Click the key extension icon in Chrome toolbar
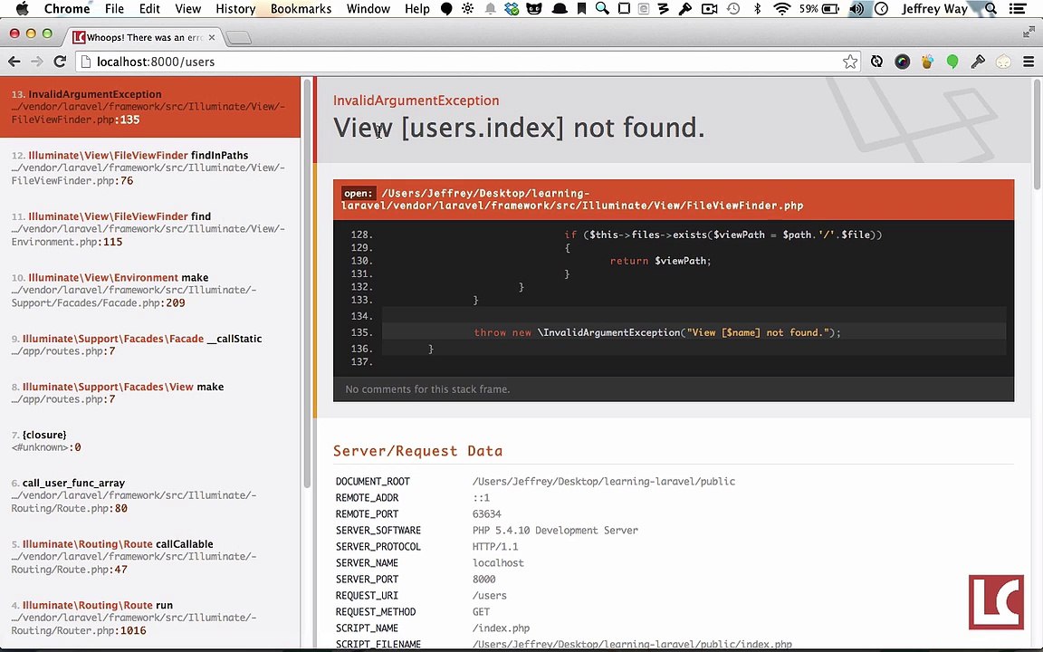This screenshot has width=1043, height=652. pyautogui.click(x=978, y=62)
